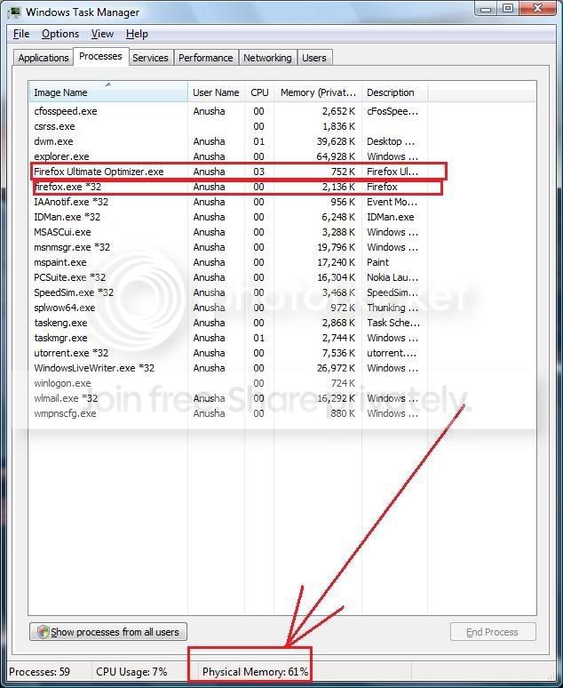Screen dimensions: 563x688
Task: Select the taskmgr.exe process
Action: [x=228, y=338]
